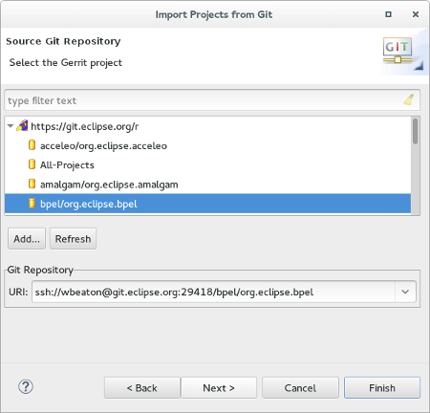
Task: Click the Refresh button
Action: pos(73,239)
